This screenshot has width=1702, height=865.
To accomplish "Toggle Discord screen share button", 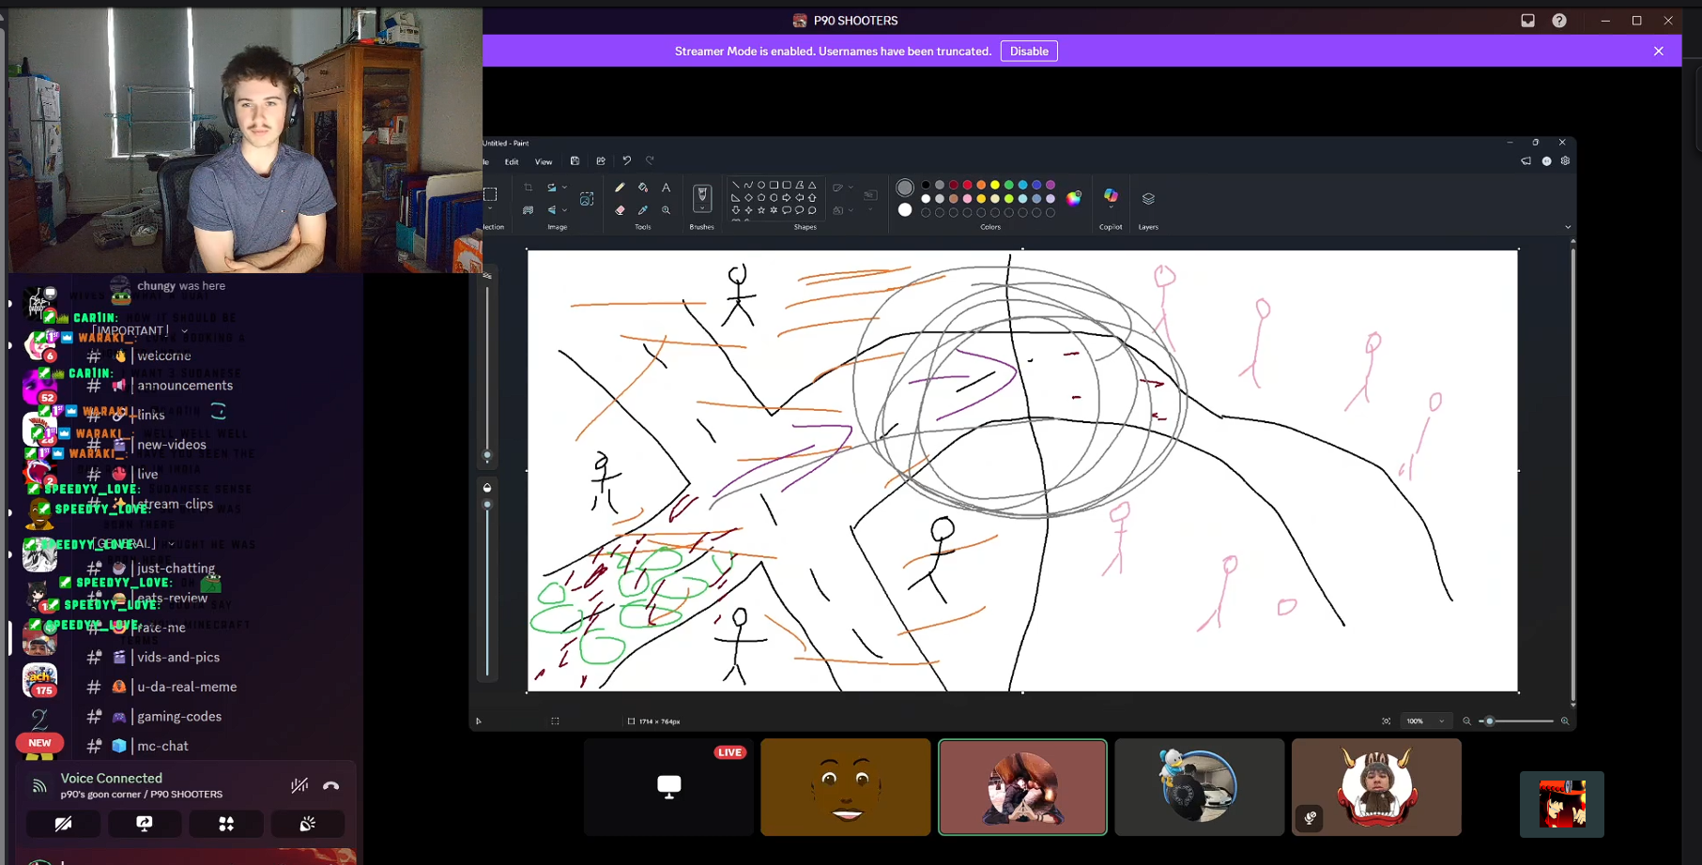I will (x=145, y=824).
